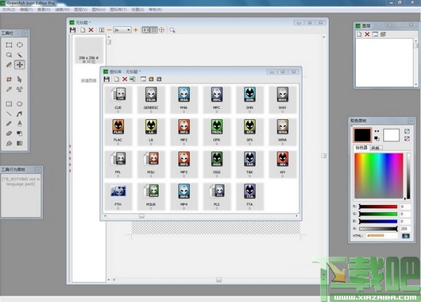Click the zoom in plus icon
Screen dimensions: 421x302
[x=136, y=30]
